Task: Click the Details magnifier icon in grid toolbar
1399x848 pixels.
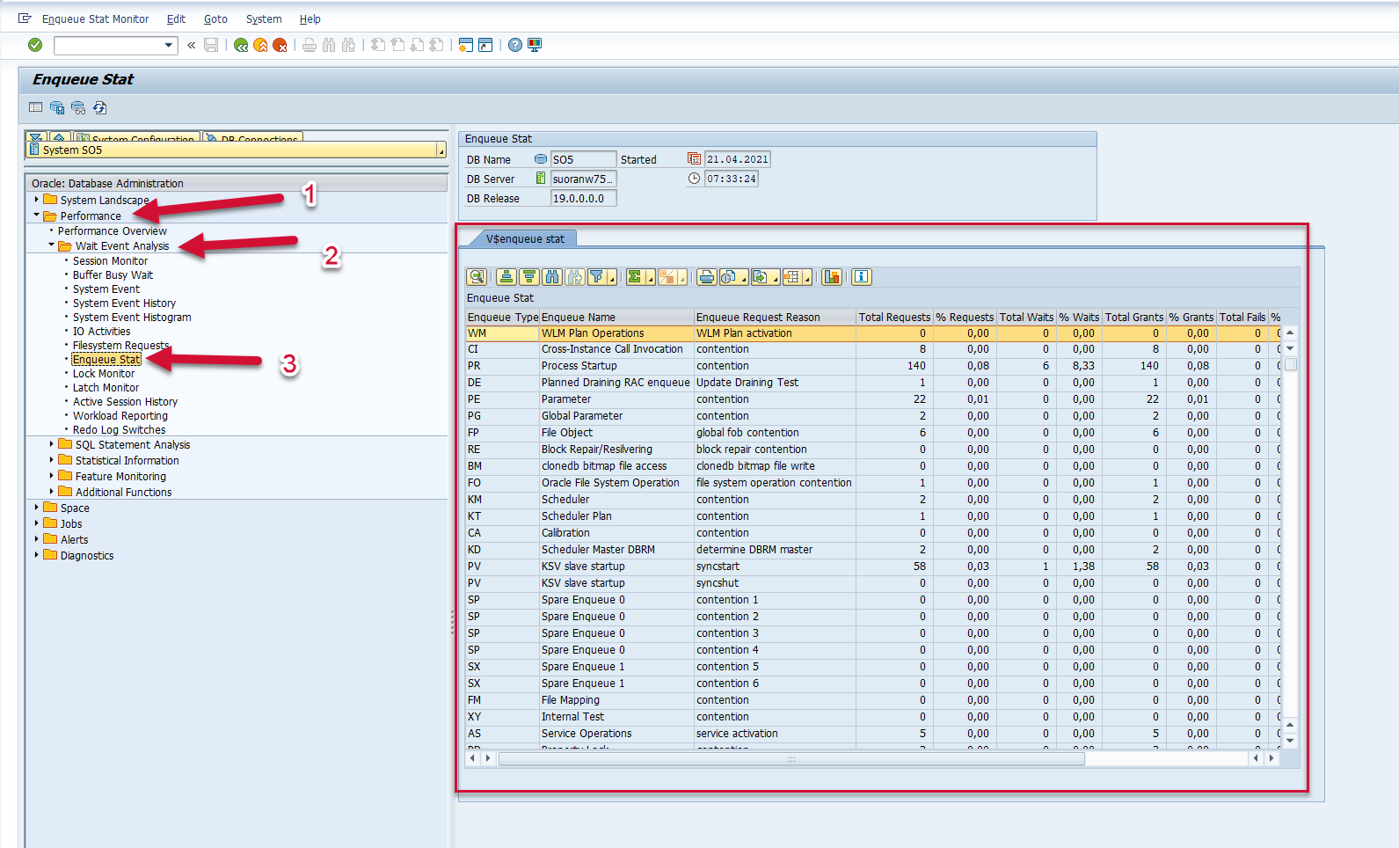Action: coord(477,277)
